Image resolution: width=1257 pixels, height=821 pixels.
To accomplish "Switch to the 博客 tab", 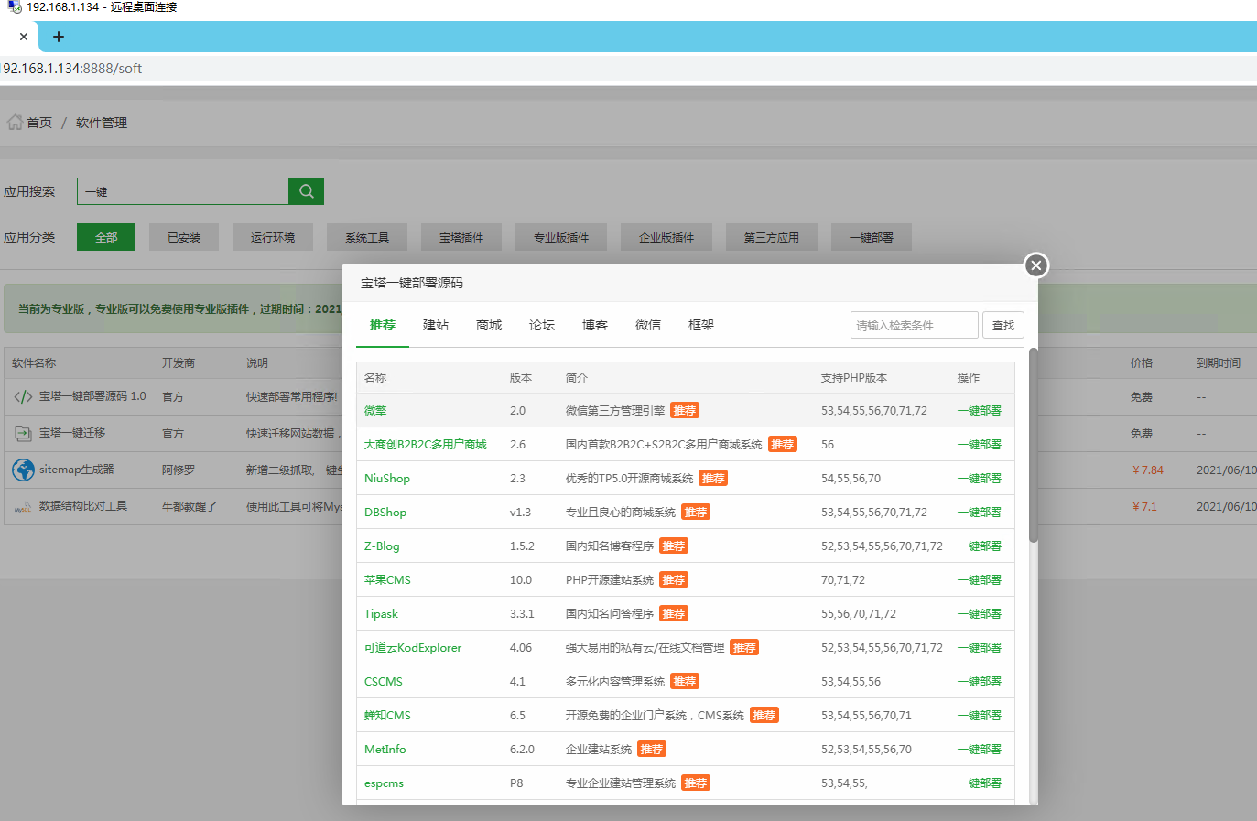I will (595, 325).
